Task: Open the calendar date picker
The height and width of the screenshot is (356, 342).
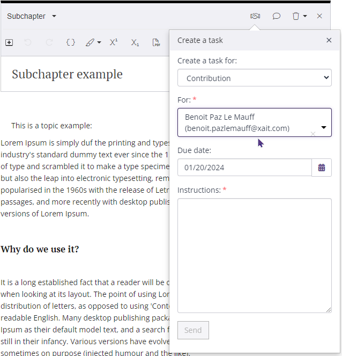Action: pos(322,168)
